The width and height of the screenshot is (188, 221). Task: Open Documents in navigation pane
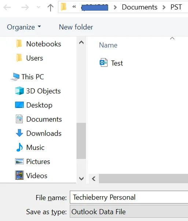click(x=44, y=119)
